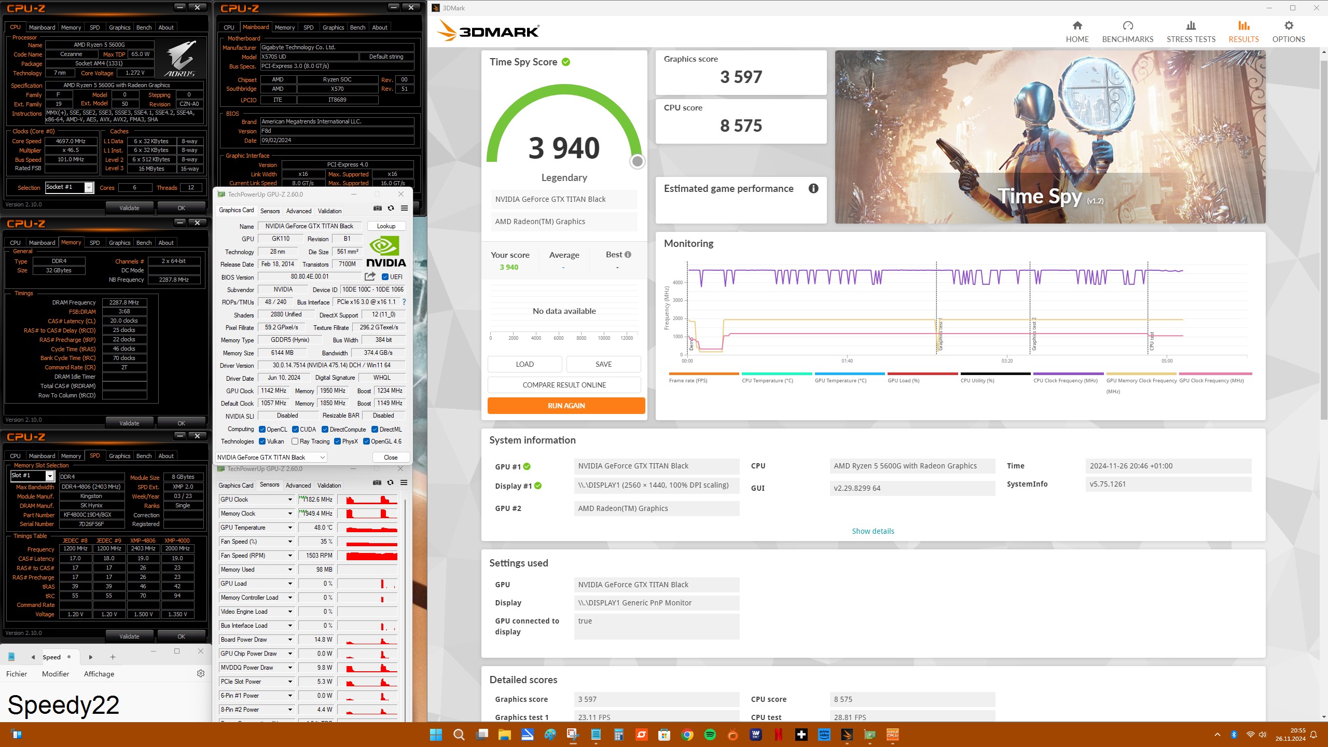Screen dimensions: 1328x747
Task: Toggle the PhysX checkbox
Action: [337, 441]
